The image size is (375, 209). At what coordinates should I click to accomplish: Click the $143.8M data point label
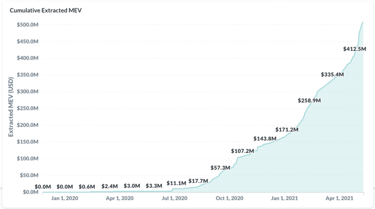pos(265,139)
